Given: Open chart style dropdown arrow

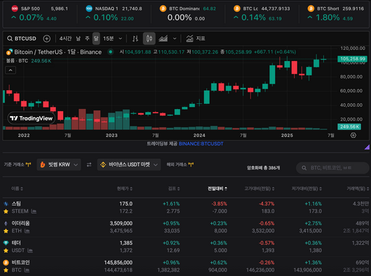Looking at the screenshot, I should tap(174, 38).
